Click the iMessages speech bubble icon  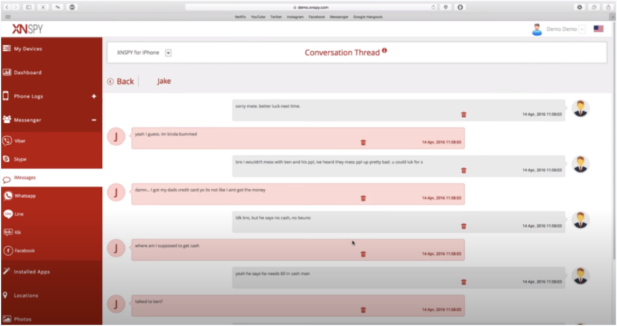(x=7, y=180)
